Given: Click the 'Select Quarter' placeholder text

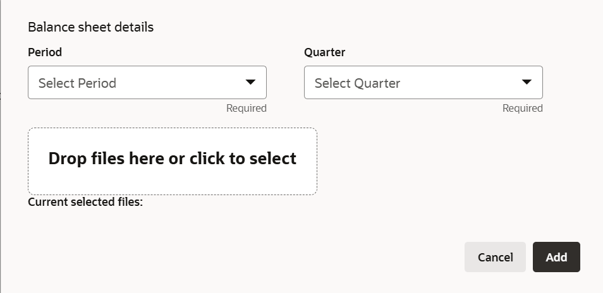Looking at the screenshot, I should click(357, 83).
